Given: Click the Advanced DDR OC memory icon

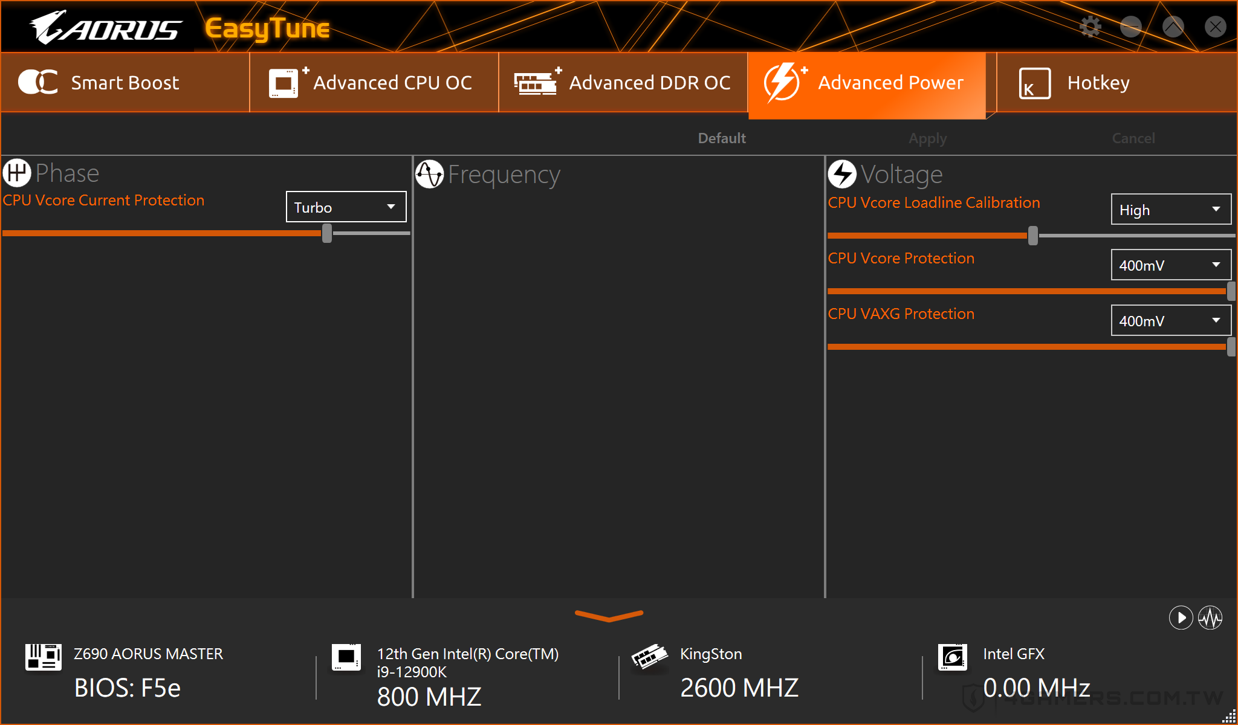Looking at the screenshot, I should (x=534, y=83).
